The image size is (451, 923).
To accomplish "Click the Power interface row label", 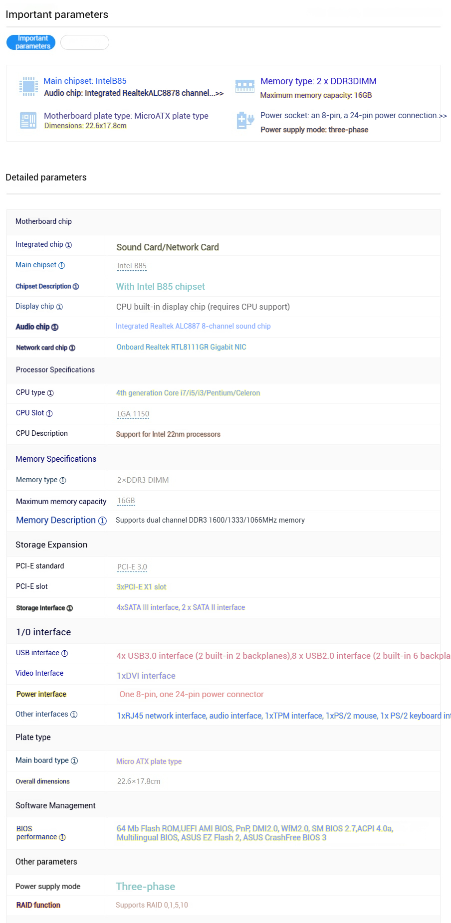I will coord(41,694).
